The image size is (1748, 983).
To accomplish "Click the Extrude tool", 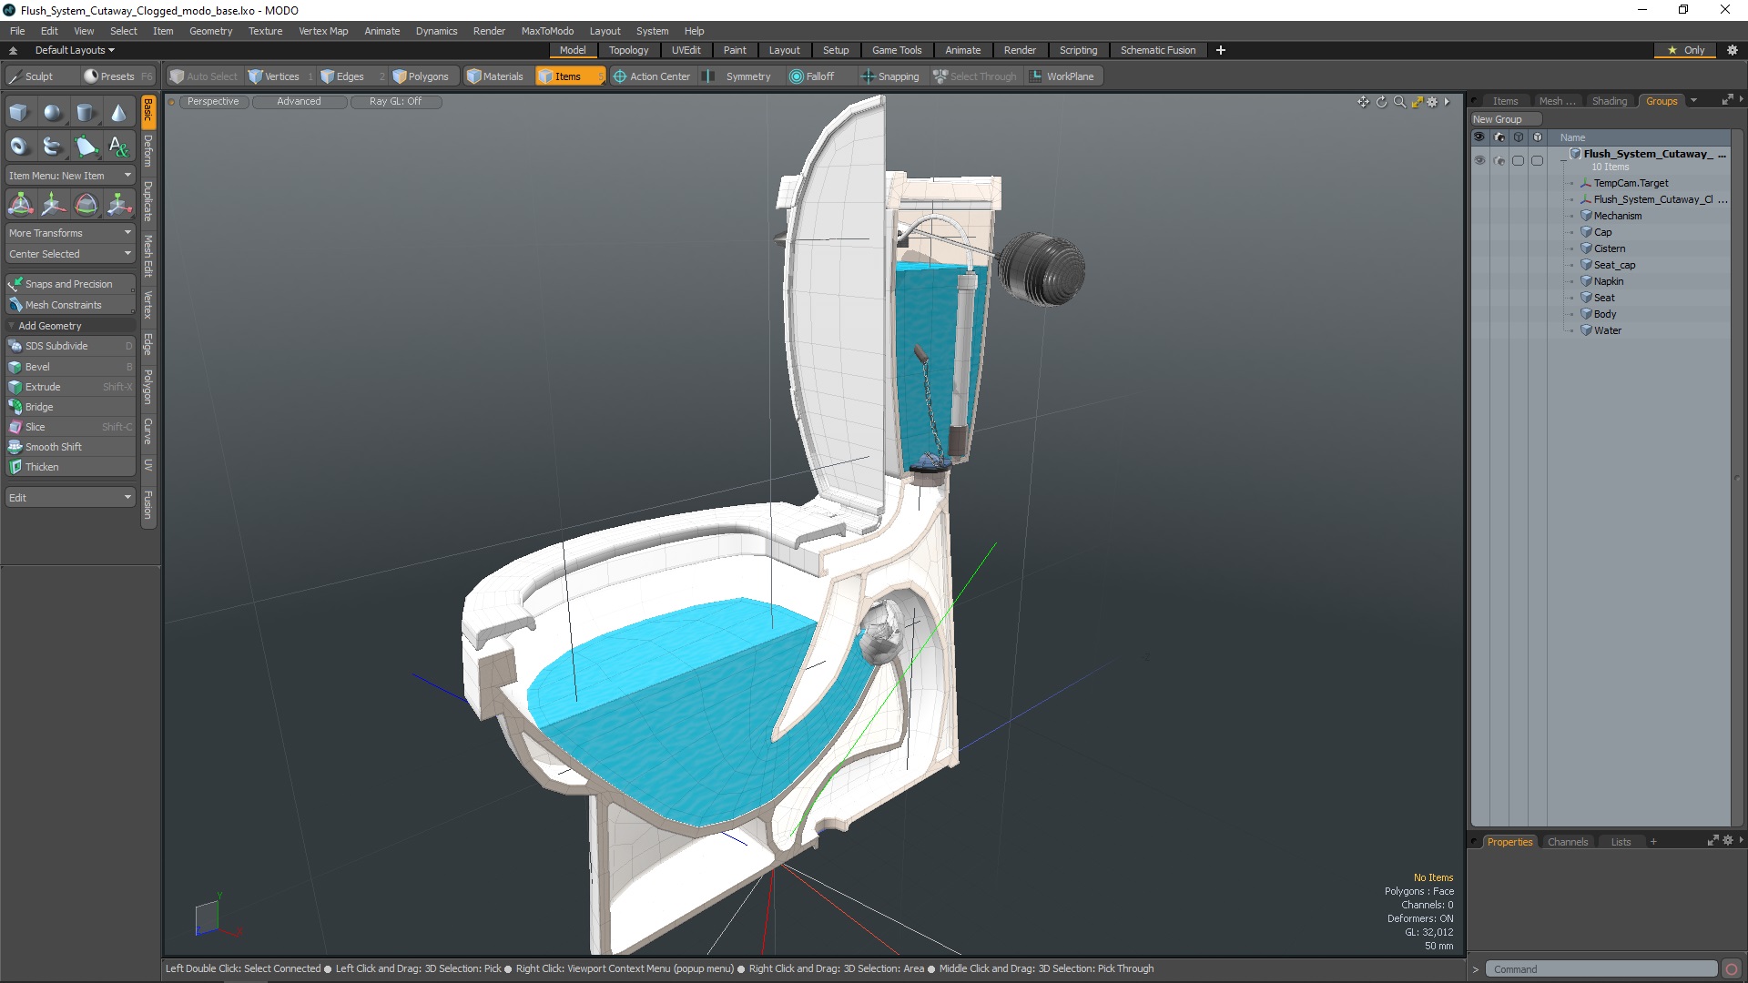I will pos(70,387).
